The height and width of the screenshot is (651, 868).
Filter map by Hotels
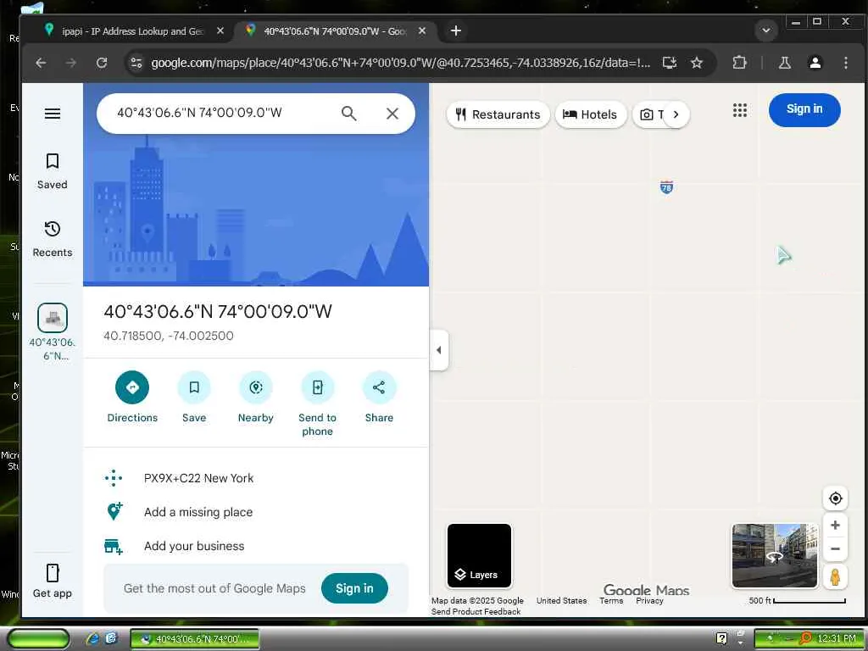click(590, 114)
